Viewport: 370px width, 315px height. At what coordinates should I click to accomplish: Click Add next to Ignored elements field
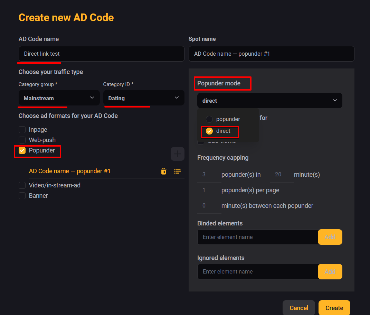tap(330, 271)
